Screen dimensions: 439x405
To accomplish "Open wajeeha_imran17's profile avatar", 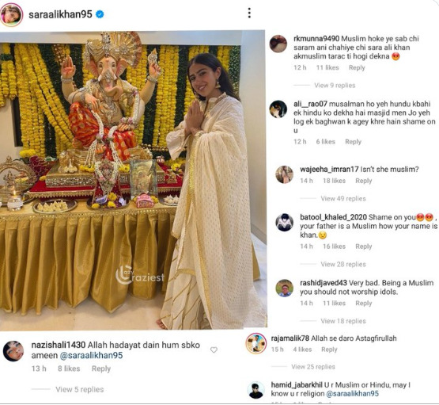I will (285, 174).
